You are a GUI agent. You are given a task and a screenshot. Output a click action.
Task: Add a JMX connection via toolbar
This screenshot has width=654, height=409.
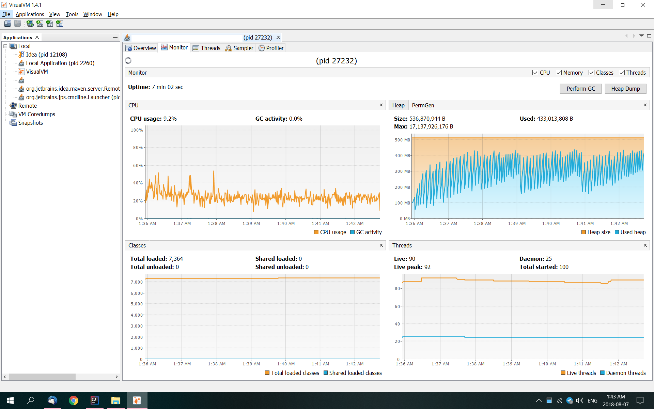[x=40, y=24]
